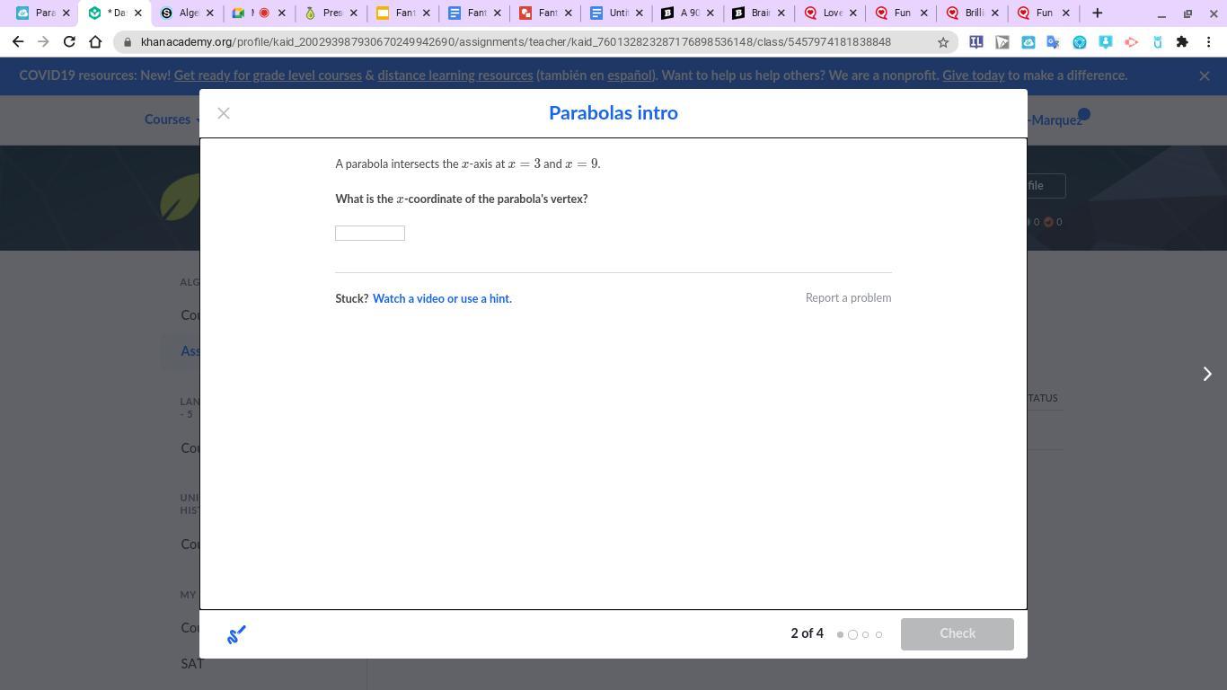
Task: Dismiss the COVID19 resources banner
Action: pyautogui.click(x=1205, y=76)
